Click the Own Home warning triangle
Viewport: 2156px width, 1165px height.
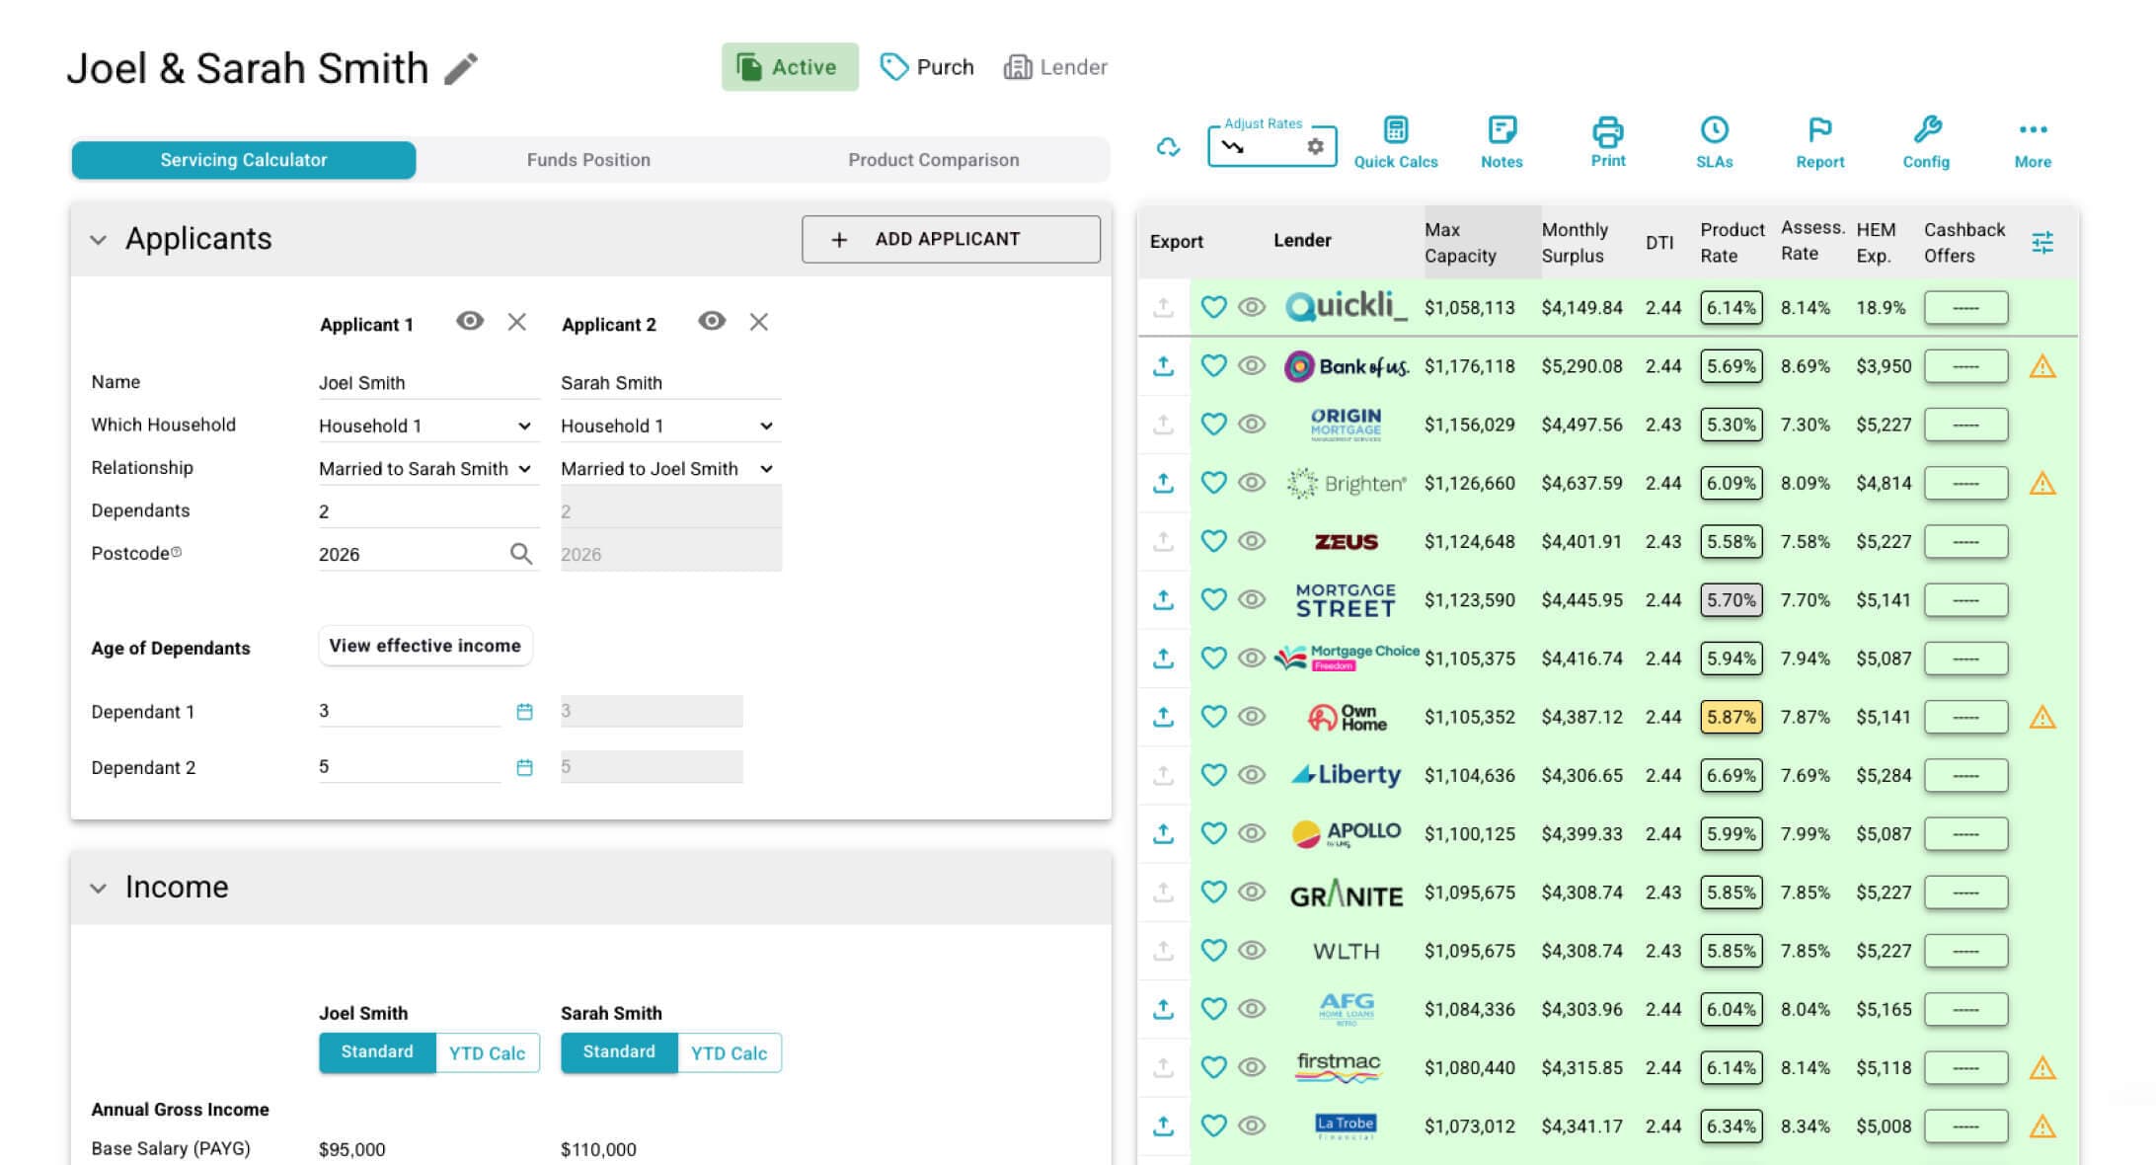(x=2041, y=718)
